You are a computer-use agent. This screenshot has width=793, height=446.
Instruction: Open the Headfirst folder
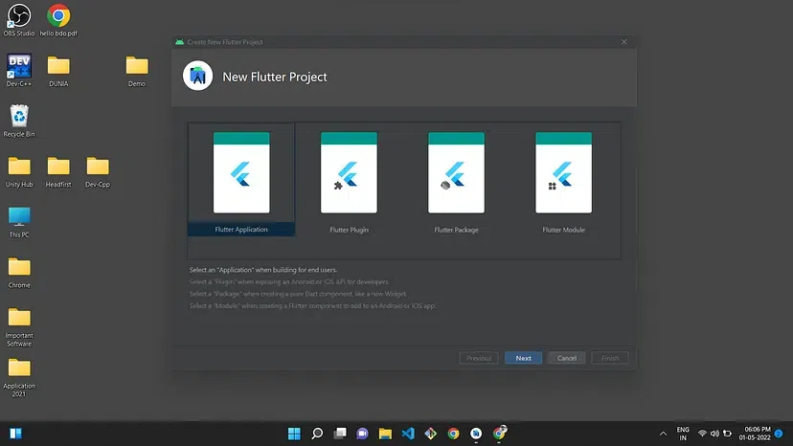[x=58, y=171]
